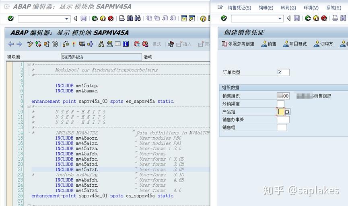Viewport: 348px width, 206px height.
Task: Click the Find Next binoculars icon in ABAP editor
Action: (x=138, y=18)
